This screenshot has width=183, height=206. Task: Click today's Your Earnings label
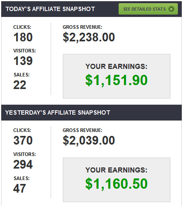[116, 66]
